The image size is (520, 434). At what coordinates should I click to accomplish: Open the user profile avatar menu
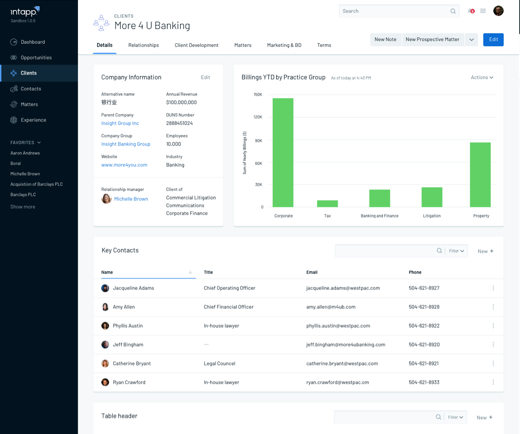tap(498, 11)
